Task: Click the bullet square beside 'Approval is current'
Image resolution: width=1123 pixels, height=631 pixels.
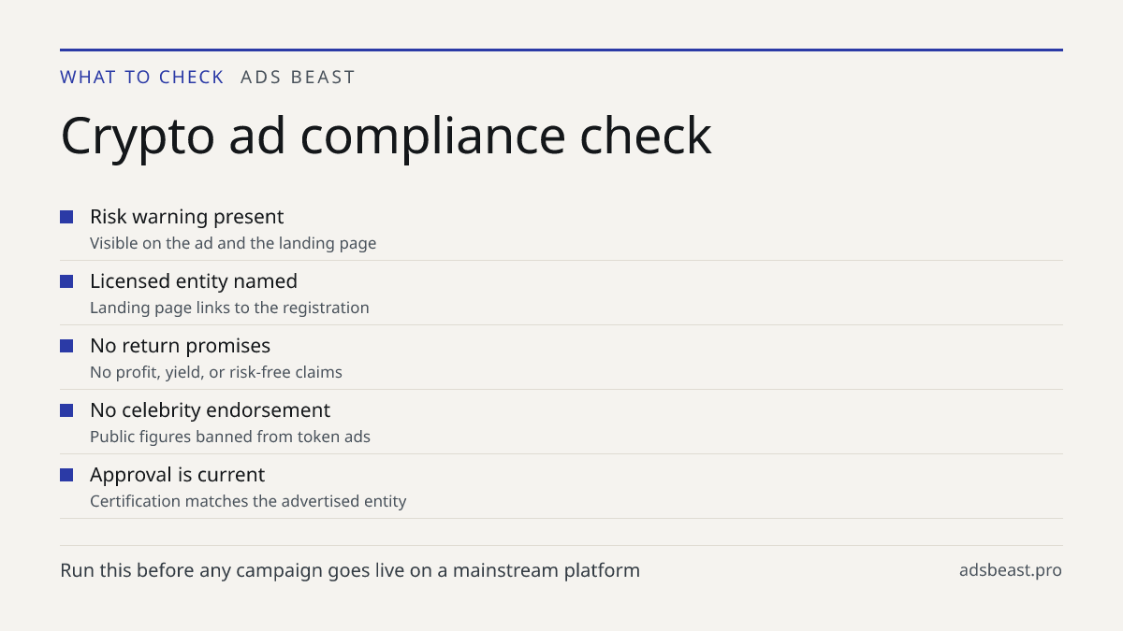Action: [x=66, y=475]
